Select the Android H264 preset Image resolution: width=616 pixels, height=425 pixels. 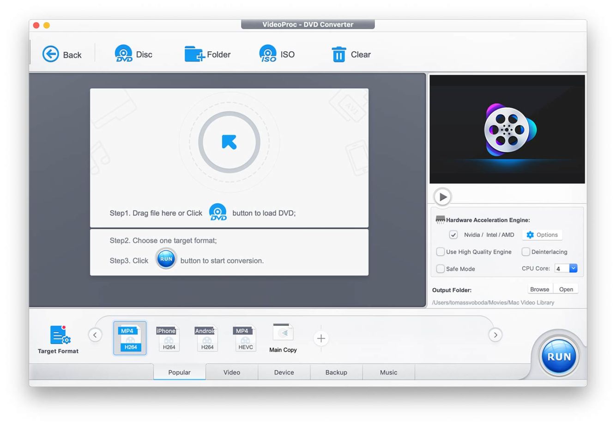(206, 338)
